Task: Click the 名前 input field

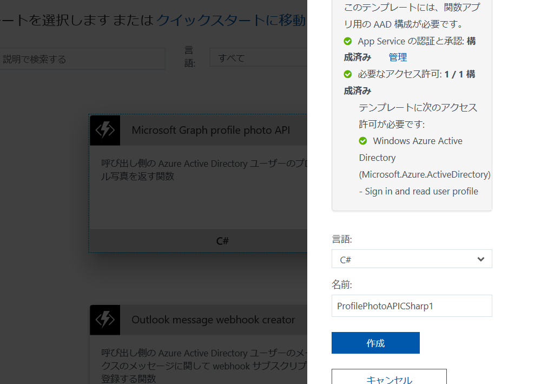Action: point(411,305)
